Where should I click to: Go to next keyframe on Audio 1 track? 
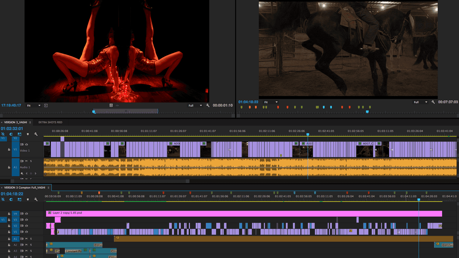click(x=35, y=173)
